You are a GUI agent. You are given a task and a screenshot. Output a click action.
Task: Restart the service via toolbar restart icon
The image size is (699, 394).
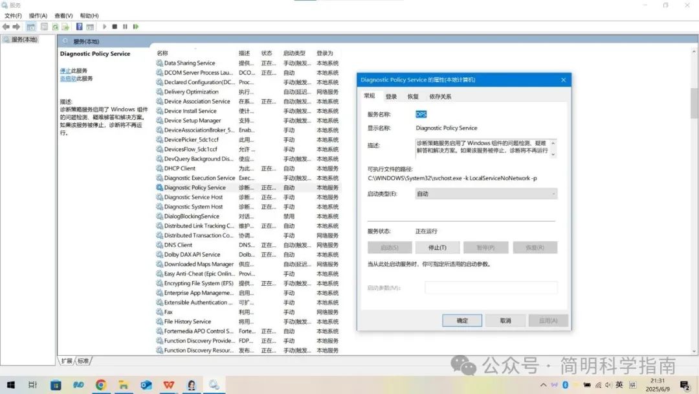tap(135, 27)
